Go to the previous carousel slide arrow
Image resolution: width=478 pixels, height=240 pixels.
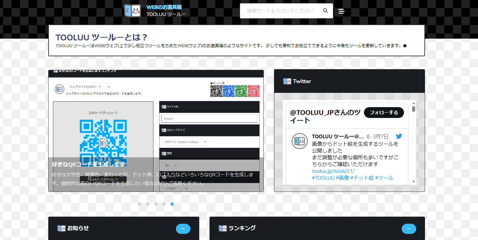(60, 138)
